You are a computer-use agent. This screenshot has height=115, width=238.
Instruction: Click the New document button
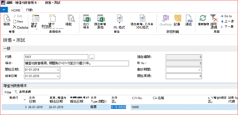tap(18, 22)
